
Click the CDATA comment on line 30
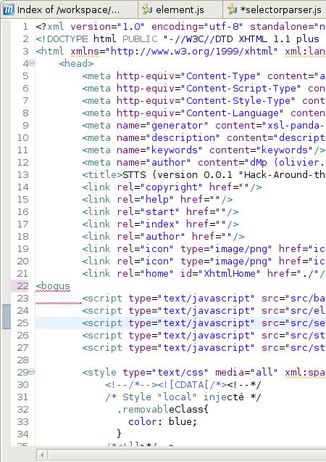point(183,386)
